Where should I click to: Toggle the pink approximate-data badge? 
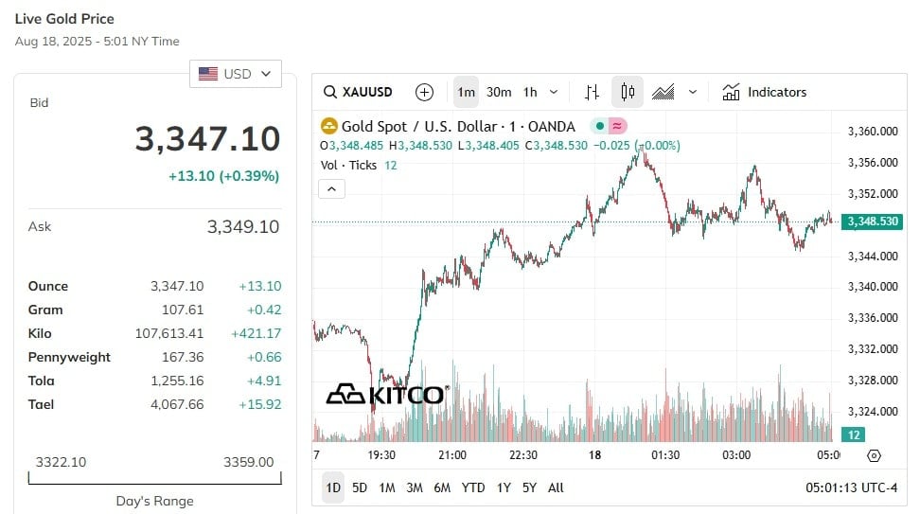coord(617,126)
